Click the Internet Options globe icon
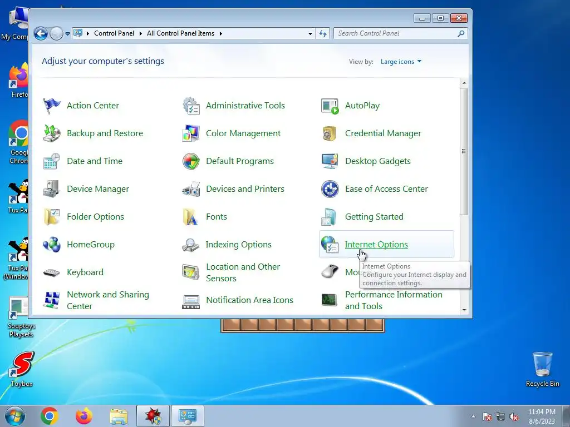 330,245
